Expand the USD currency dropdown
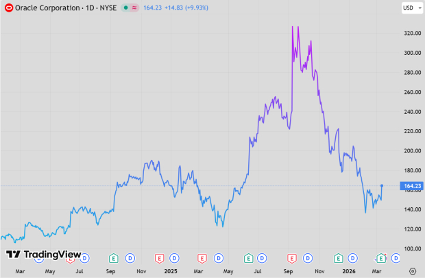This screenshot has width=425, height=278. 411,8
